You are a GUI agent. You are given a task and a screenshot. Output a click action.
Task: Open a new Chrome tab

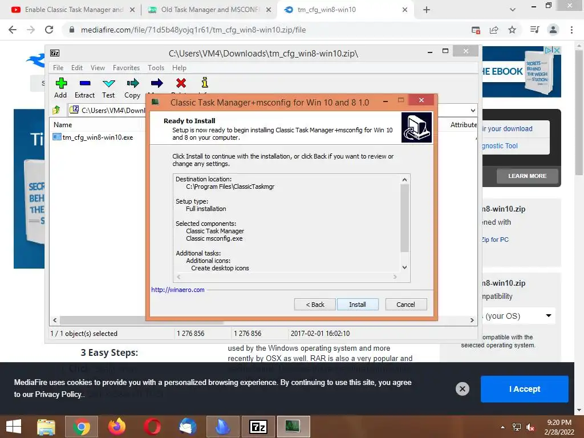tap(427, 10)
